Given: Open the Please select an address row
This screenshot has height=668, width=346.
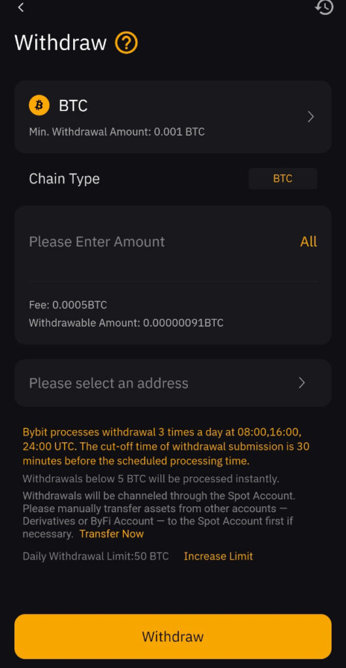Looking at the screenshot, I should click(x=173, y=382).
